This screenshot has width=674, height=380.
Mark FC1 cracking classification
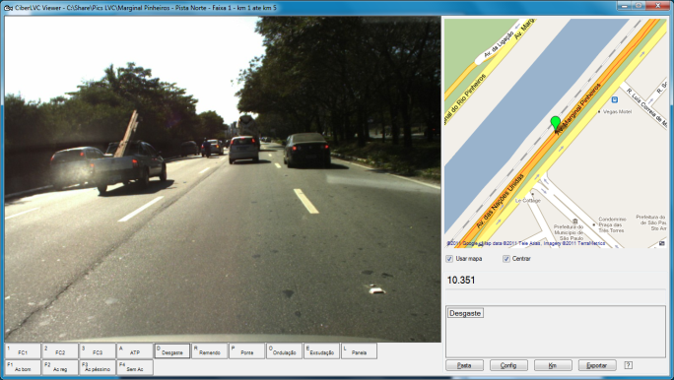23,350
